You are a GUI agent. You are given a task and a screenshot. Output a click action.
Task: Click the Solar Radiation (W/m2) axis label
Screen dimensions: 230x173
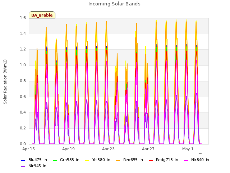point(5,82)
